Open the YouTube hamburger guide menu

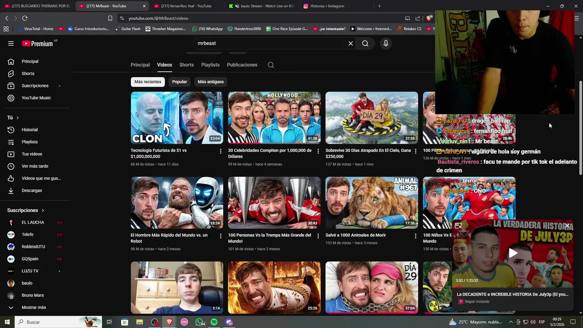pos(11,43)
